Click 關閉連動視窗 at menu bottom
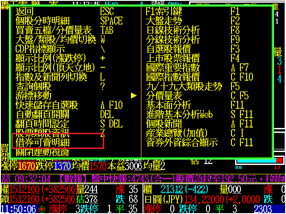The width and height of the screenshot is (286, 214). (x=42, y=152)
